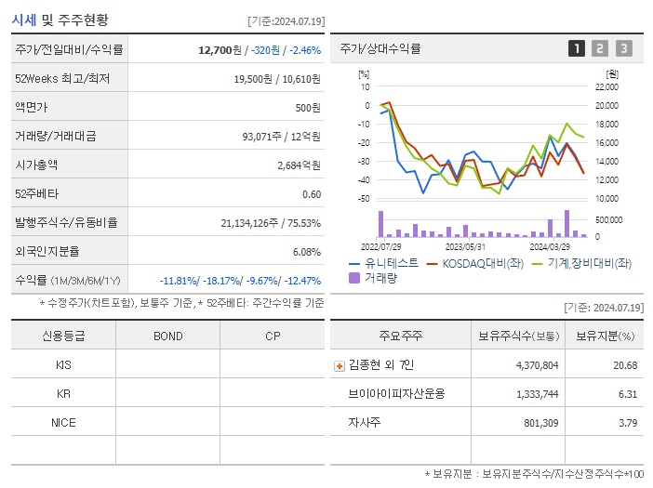Viewport: 653px width, 488px height.
Task: Select the 500원 par value
Action: 308,108
